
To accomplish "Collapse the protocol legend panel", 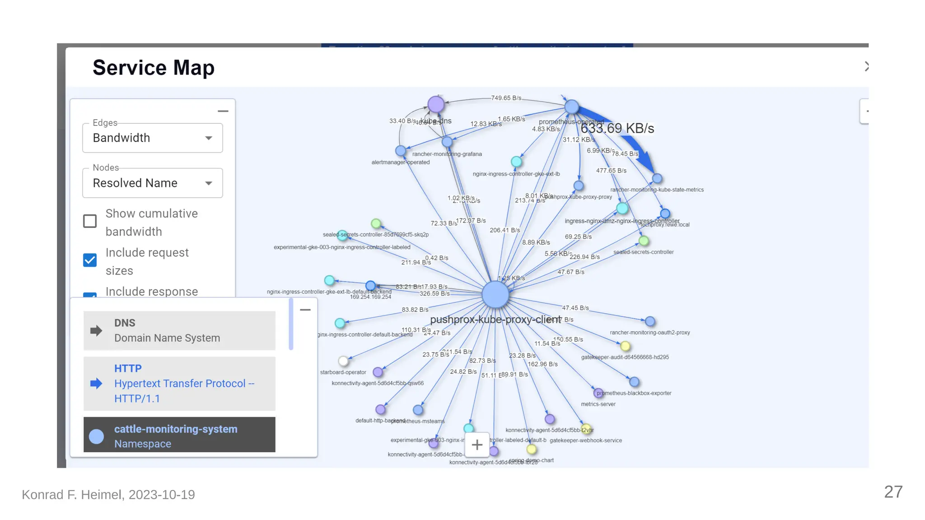I will [x=305, y=310].
